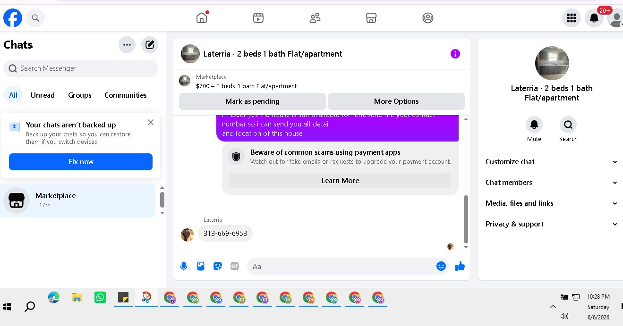
Task: Click the conversation vertical scrollbar
Action: 466,219
